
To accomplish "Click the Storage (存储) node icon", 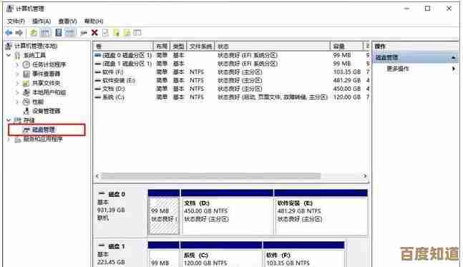I will click(x=17, y=120).
